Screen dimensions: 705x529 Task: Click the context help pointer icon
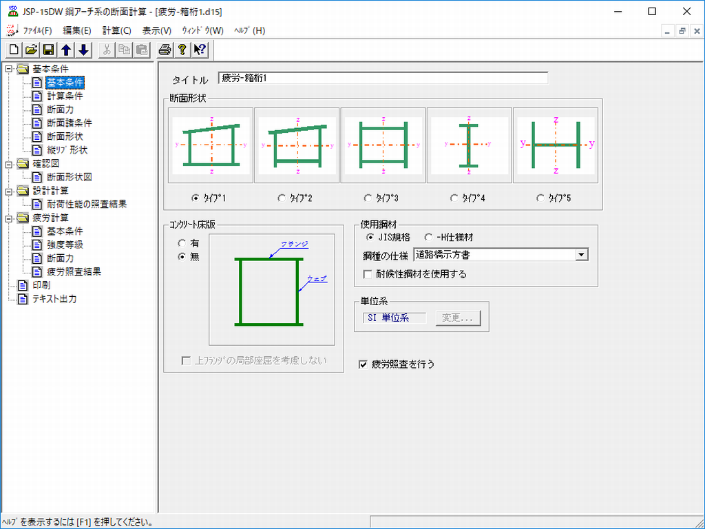click(x=200, y=50)
